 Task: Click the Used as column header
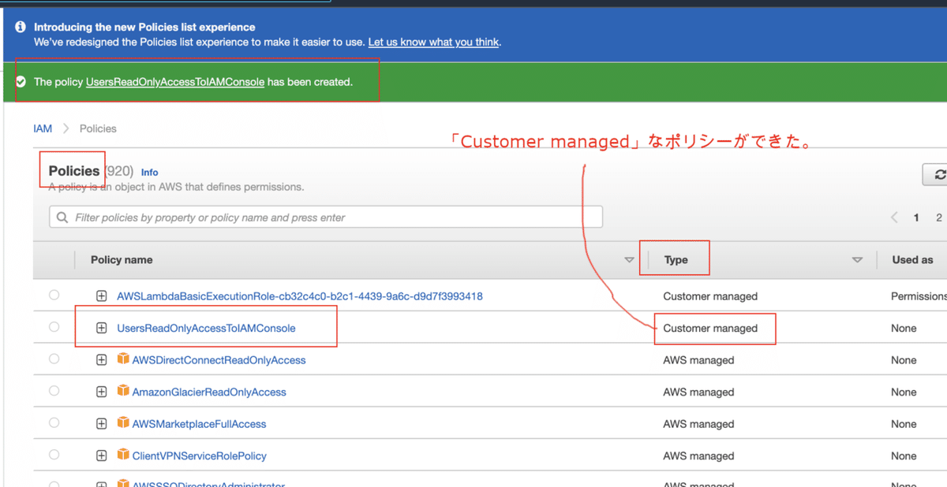(912, 259)
